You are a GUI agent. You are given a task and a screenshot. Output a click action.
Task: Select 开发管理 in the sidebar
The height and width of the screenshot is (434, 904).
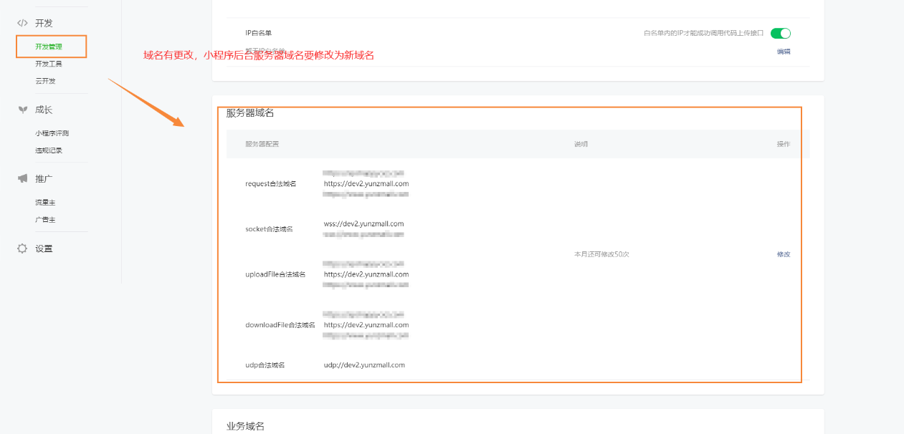(x=49, y=47)
